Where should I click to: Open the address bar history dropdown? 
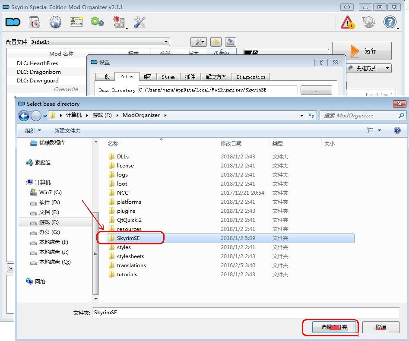click(301, 116)
